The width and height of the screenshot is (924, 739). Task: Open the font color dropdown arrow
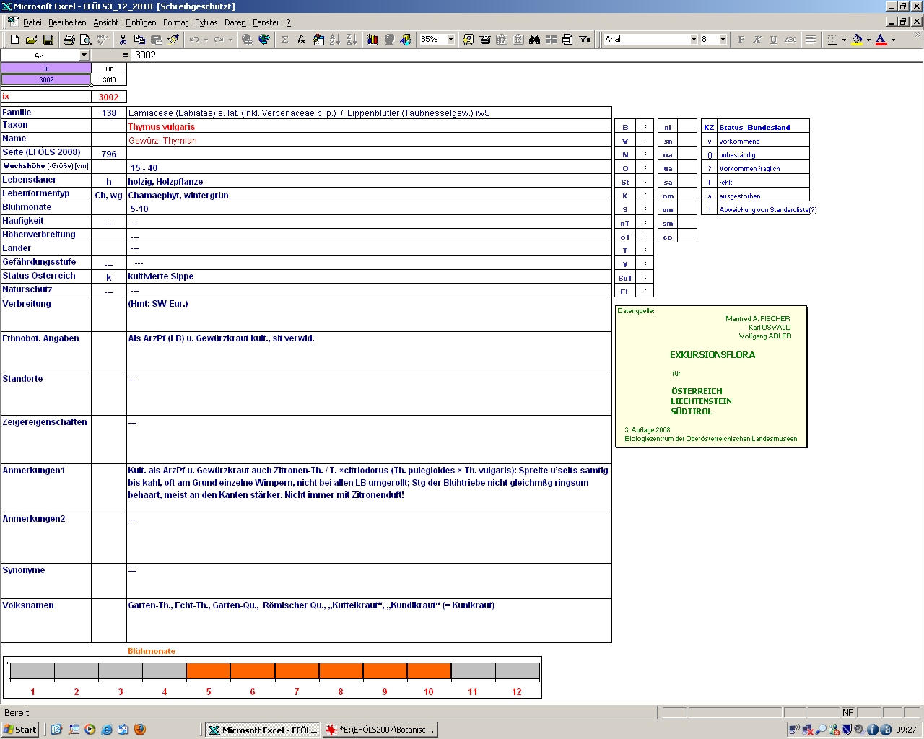pyautogui.click(x=893, y=40)
